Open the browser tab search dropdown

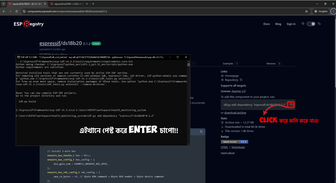point(3,4)
